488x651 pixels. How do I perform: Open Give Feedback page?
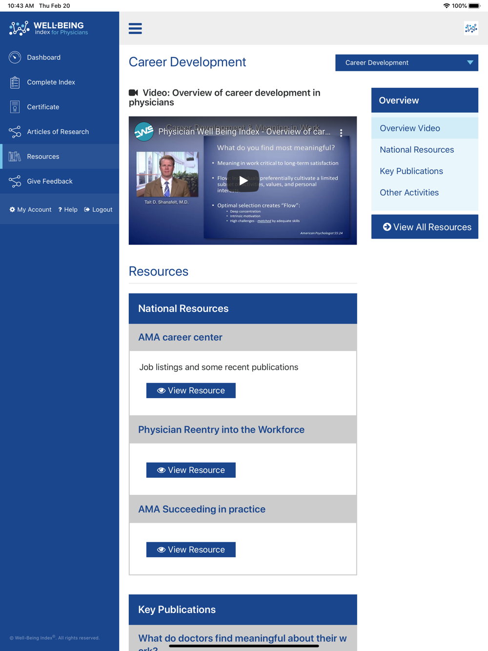click(x=60, y=181)
